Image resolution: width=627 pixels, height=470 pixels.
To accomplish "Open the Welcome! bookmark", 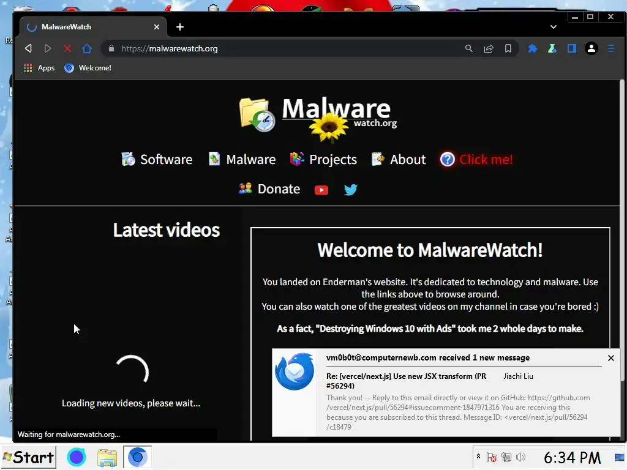I will [x=88, y=68].
